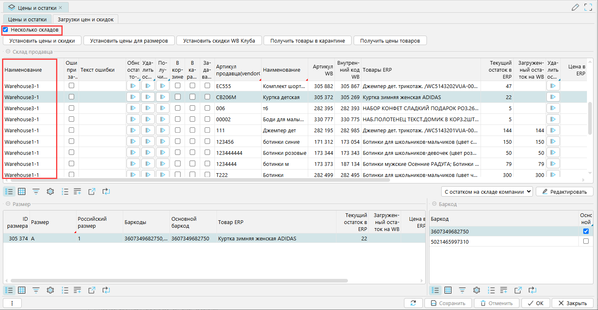Click the pencil edit icon at top right
This screenshot has height=310, width=598.
click(575, 7)
